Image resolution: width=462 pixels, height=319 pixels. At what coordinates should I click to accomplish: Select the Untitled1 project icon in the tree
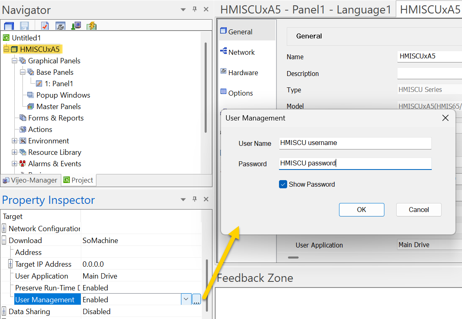click(x=6, y=38)
